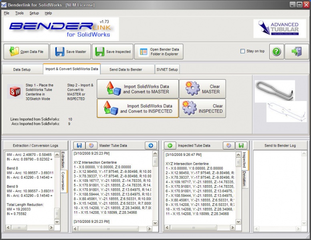Viewport: 311px width, 240px height.
Task: Click green arrow to copy inspected data left
Action: tap(170, 145)
